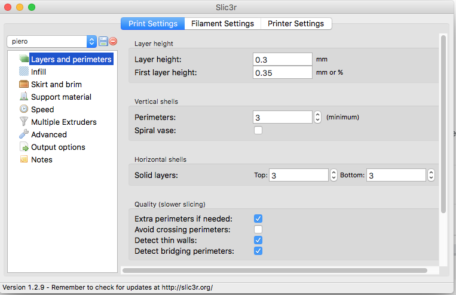The width and height of the screenshot is (456, 295).
Task: Open the Multiple Extruders label
Action: tap(64, 122)
